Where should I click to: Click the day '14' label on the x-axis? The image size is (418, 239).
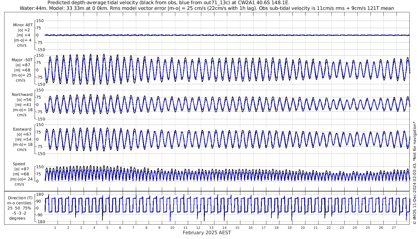pyautogui.click(x=225, y=228)
